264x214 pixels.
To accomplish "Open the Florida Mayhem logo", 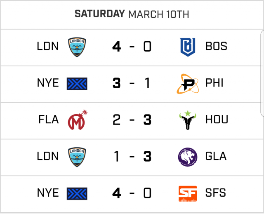I will 77,120.
